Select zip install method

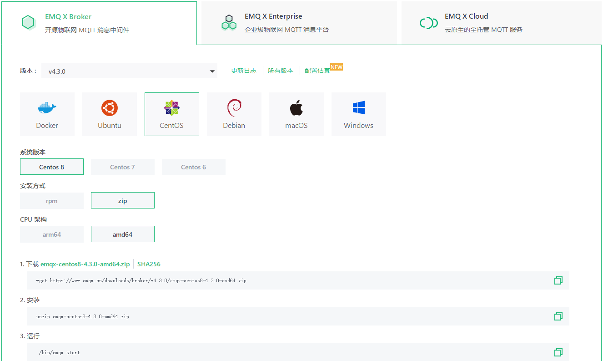pyautogui.click(x=123, y=201)
